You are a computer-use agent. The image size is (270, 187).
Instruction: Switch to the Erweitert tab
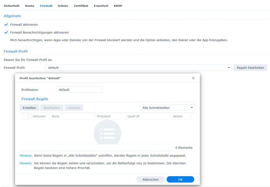click(101, 6)
